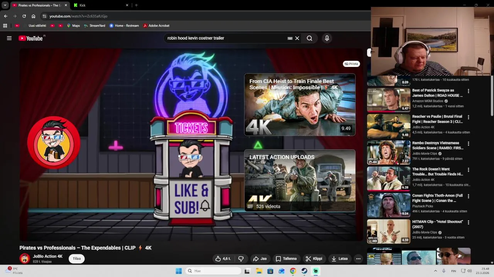Click into the YouTube search field
This screenshot has width=494, height=277.
coord(226,38)
